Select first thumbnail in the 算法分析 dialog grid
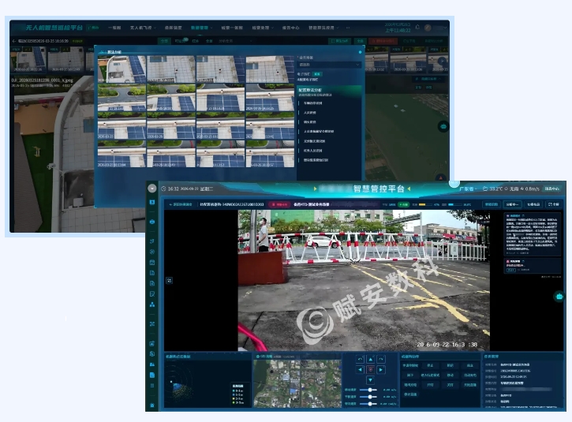 (122, 69)
